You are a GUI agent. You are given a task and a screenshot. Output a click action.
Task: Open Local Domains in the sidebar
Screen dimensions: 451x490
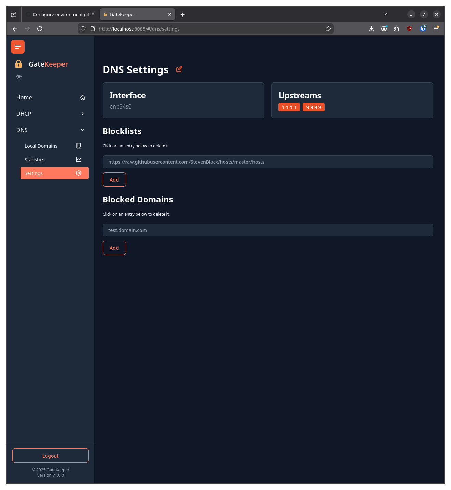(53, 146)
